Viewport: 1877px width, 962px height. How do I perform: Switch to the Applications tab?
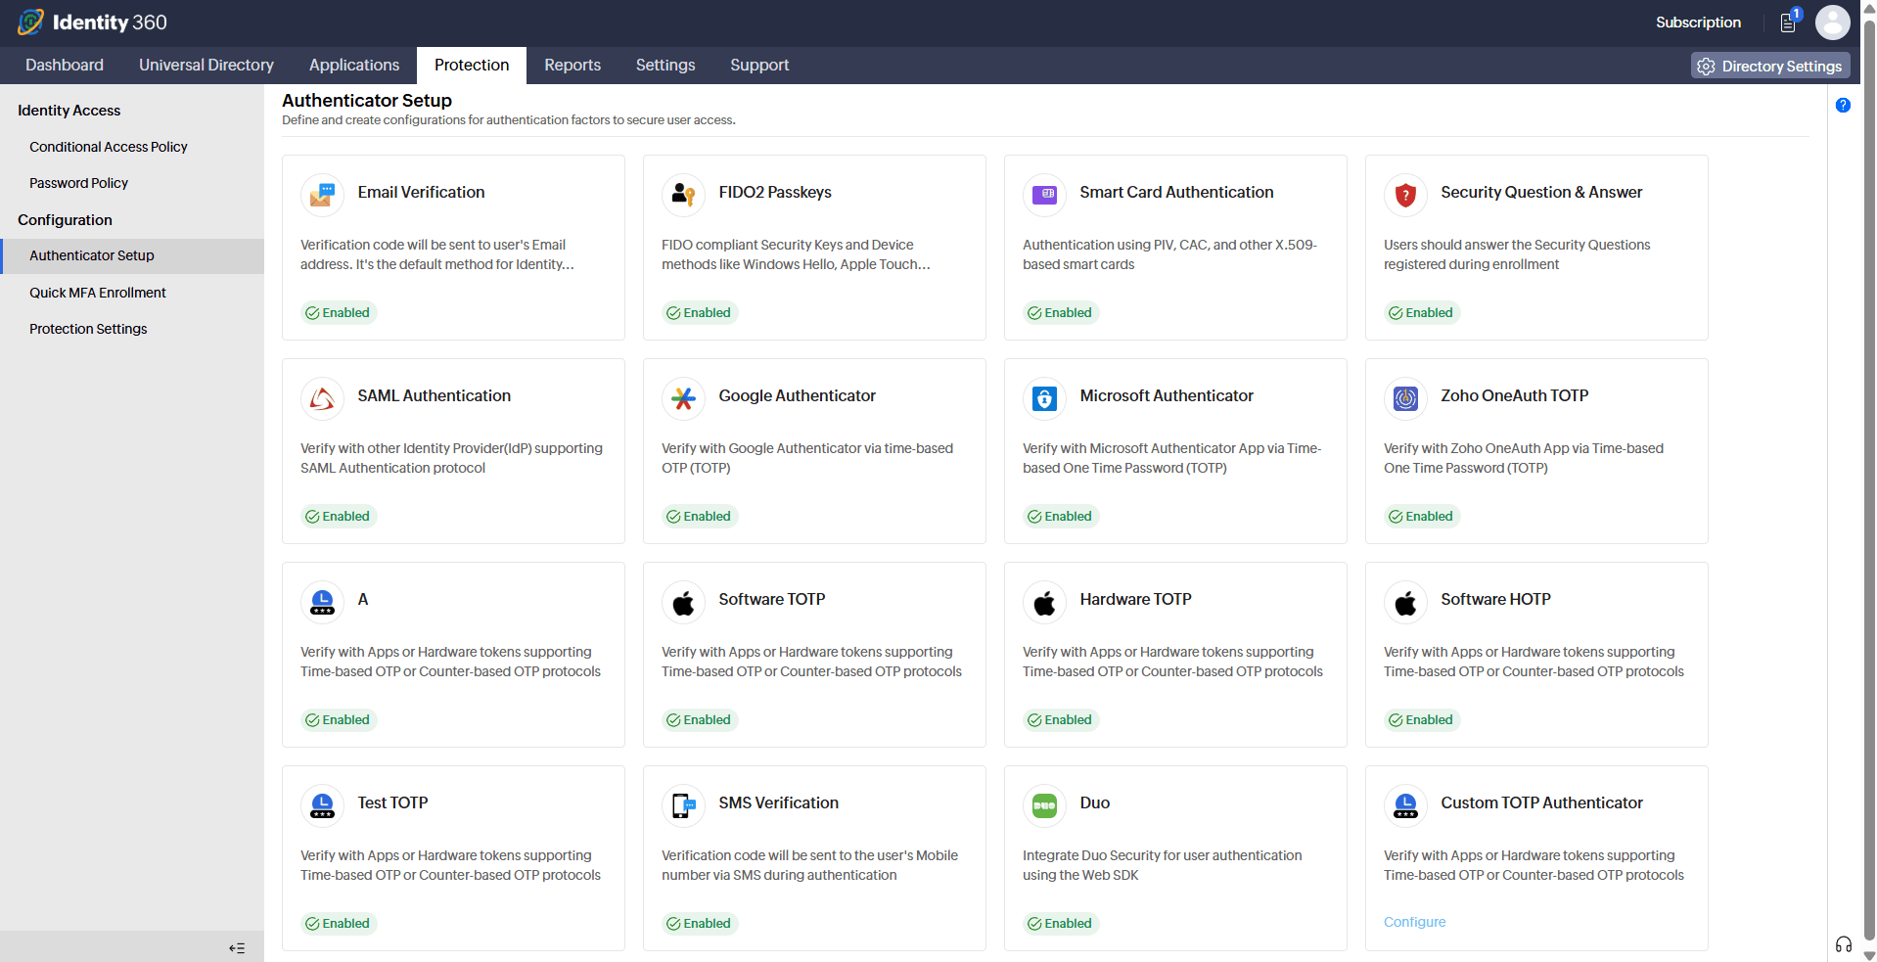(354, 65)
